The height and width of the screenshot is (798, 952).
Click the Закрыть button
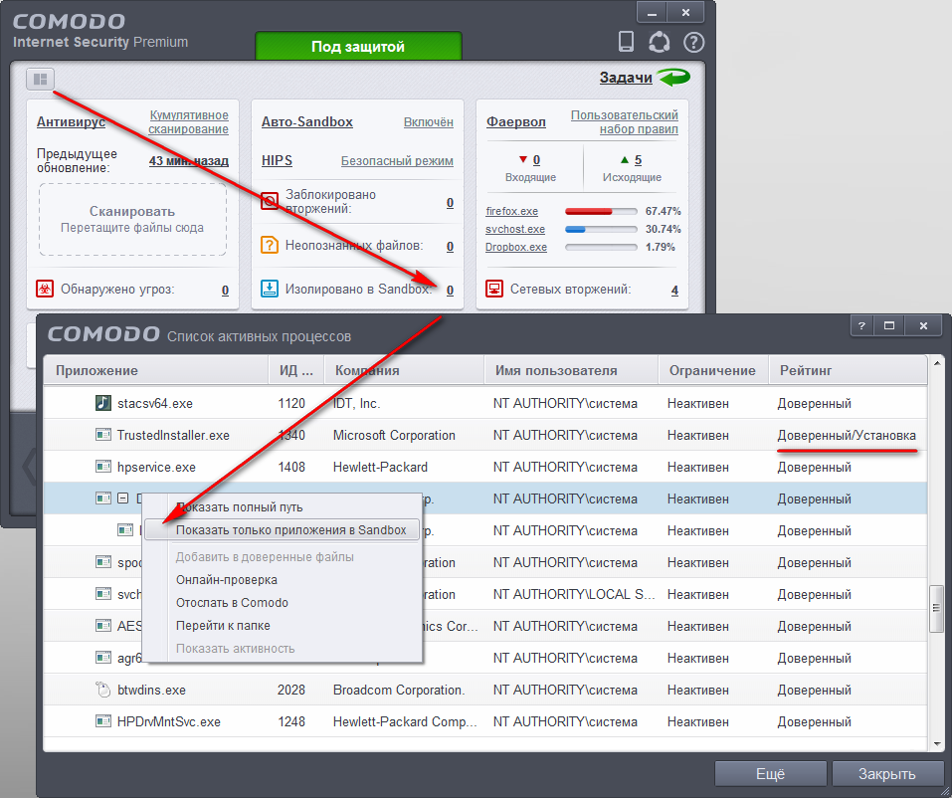(887, 774)
